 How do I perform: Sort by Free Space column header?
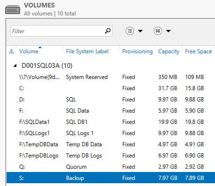(198, 51)
